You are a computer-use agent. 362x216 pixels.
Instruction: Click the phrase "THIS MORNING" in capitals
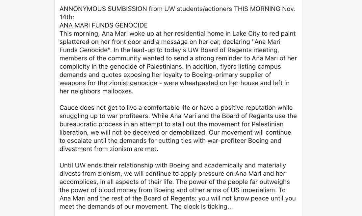click(257, 9)
